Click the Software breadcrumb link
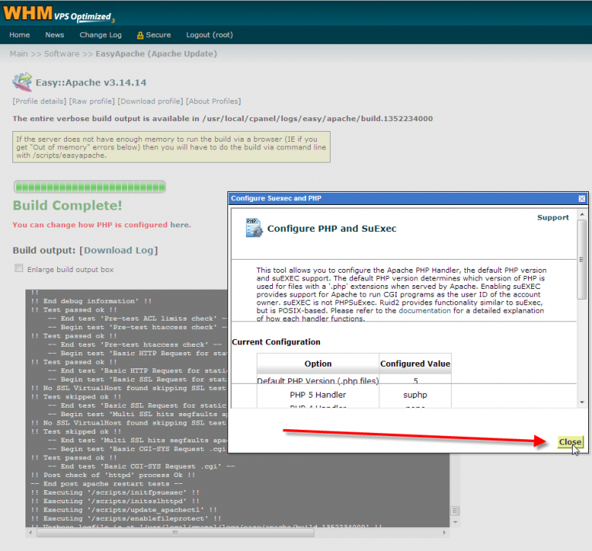Screen dimensions: 592x551 pyautogui.click(x=61, y=54)
